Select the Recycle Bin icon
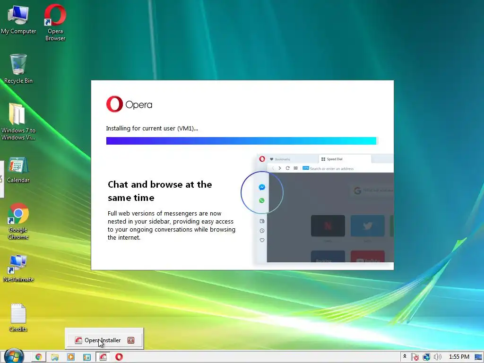Viewport: 484px width, 363px height. (18, 69)
